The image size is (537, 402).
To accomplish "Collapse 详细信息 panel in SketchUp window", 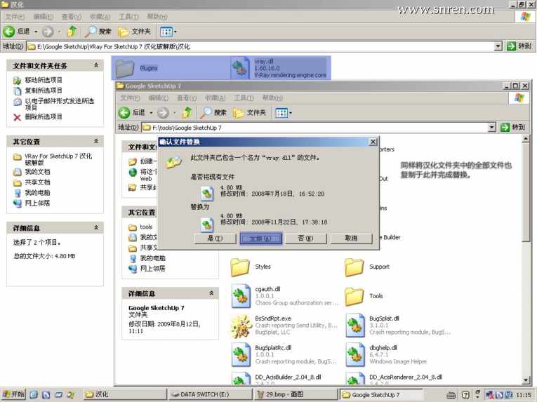I will coord(211,293).
